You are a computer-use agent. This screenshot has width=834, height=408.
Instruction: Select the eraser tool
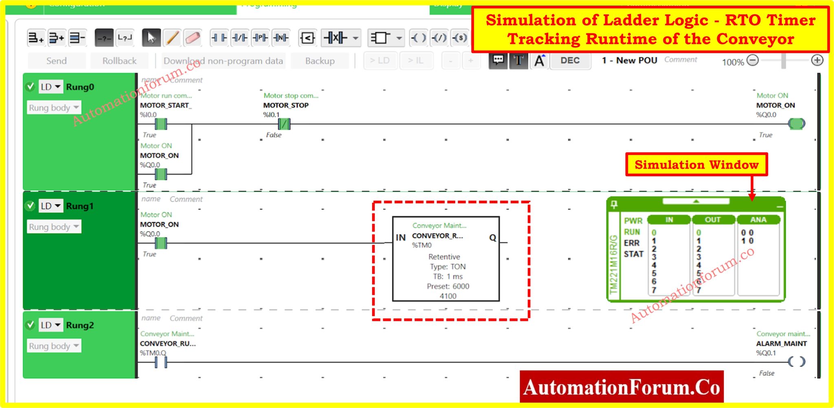click(x=193, y=37)
